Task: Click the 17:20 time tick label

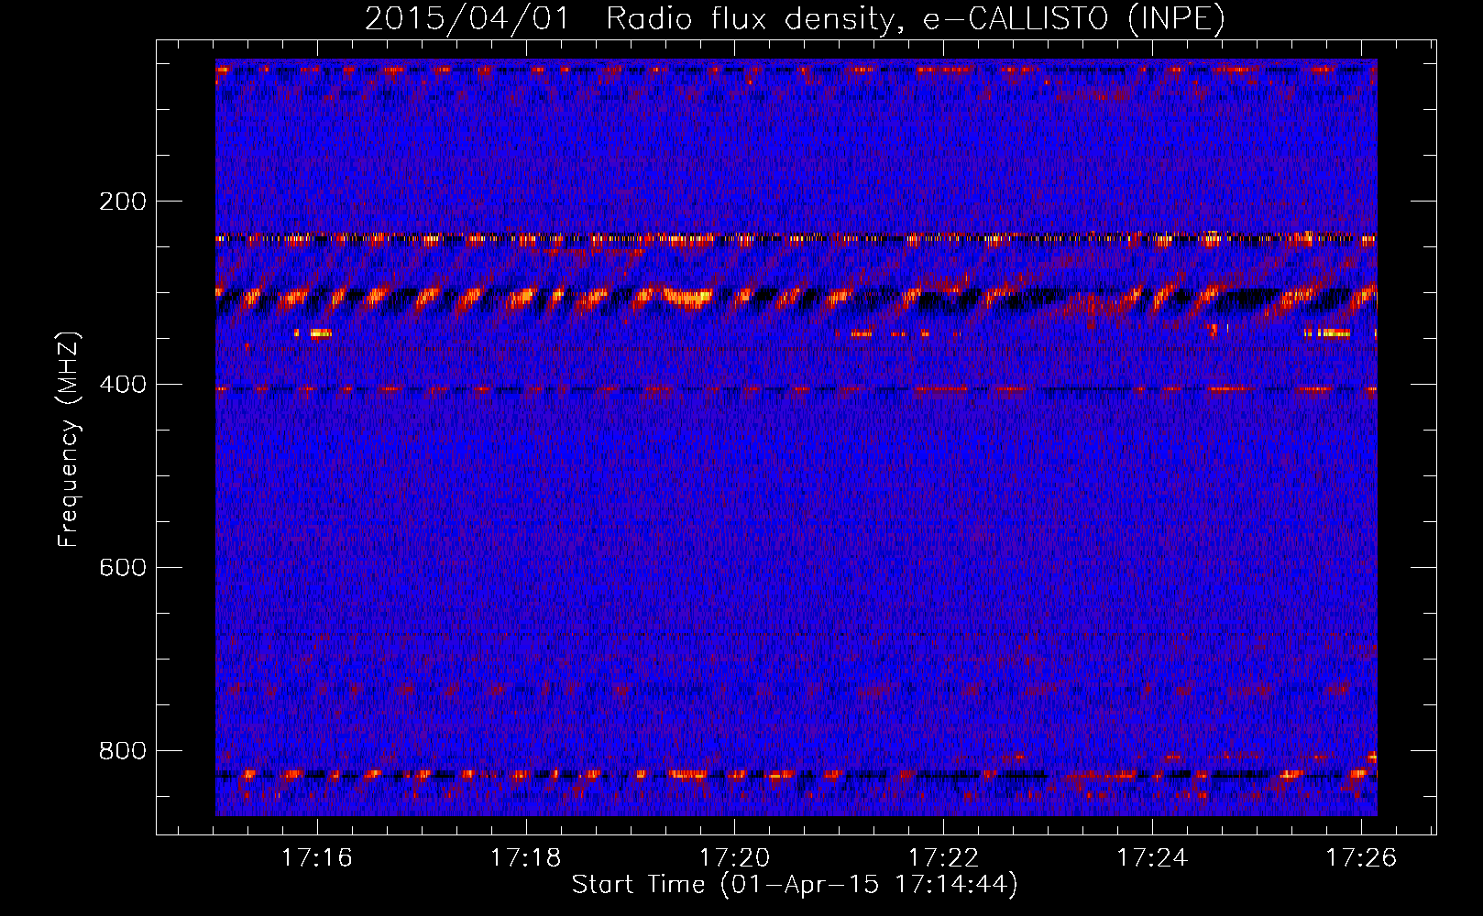Action: point(734,857)
